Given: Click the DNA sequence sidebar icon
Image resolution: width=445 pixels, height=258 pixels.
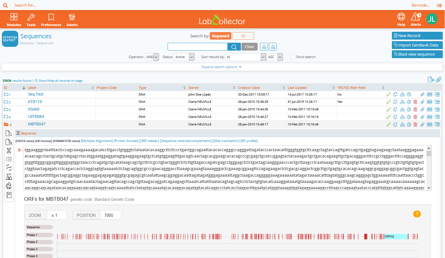Looking at the screenshot, I should pos(9,151).
